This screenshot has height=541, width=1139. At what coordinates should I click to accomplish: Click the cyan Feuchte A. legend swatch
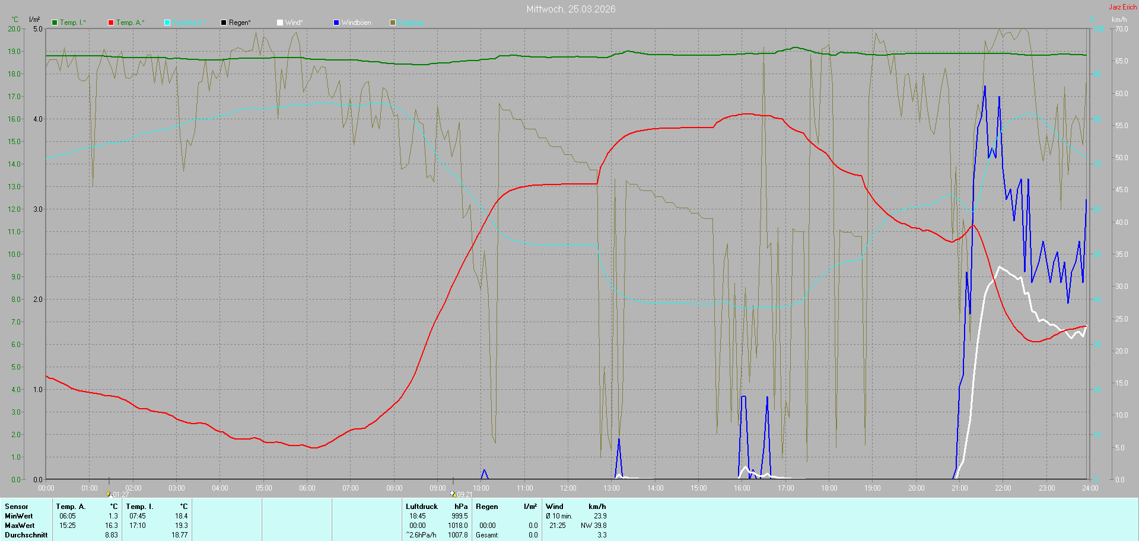pos(167,23)
